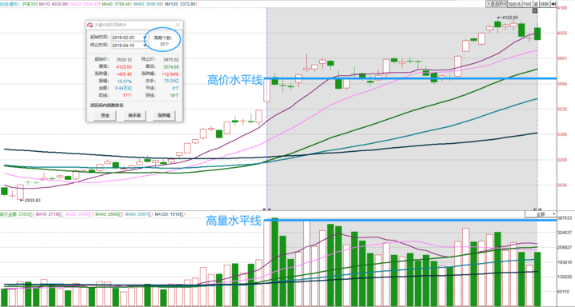Click the collapse arrow icon top right
The height and width of the screenshot is (307, 575).
coord(553,4)
